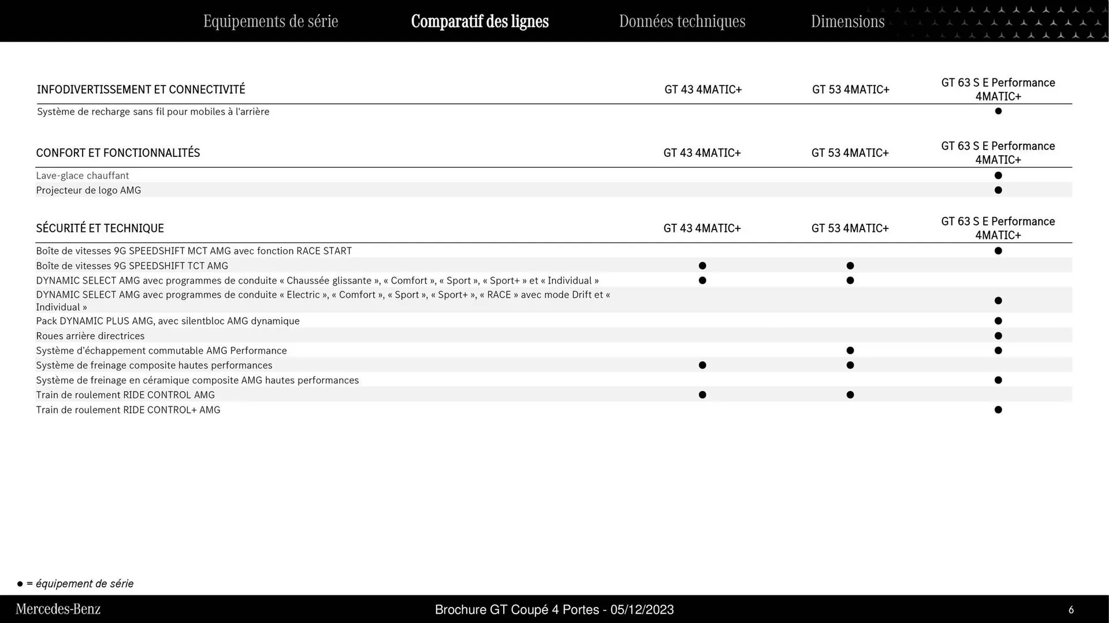
Task: Expand the INFODIVERTISSEMENT ET CONNECTIVITÉ section
Action: (140, 89)
